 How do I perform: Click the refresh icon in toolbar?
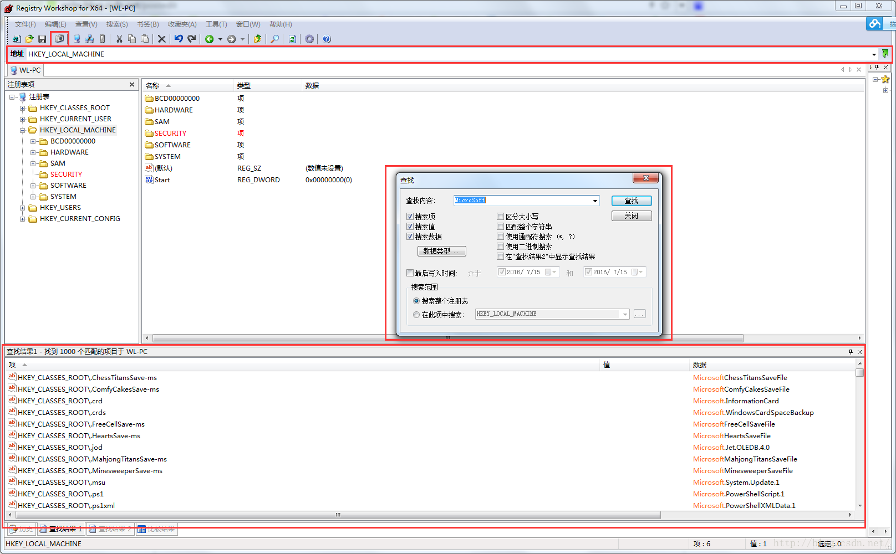pos(292,39)
